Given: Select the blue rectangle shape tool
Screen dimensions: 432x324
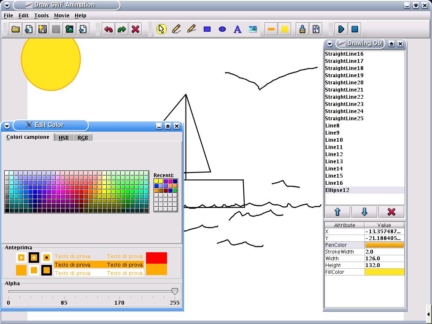Looking at the screenshot, I should (x=207, y=29).
